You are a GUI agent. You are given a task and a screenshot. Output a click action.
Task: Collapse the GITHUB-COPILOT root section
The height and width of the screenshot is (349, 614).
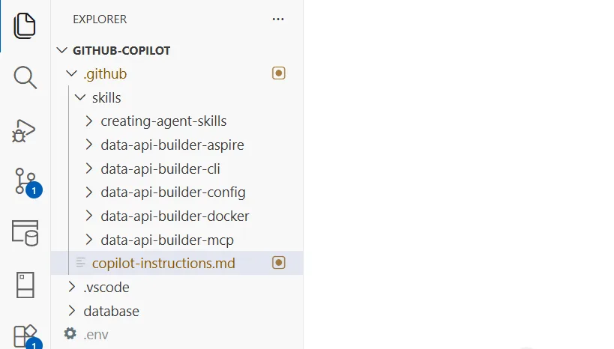point(61,51)
